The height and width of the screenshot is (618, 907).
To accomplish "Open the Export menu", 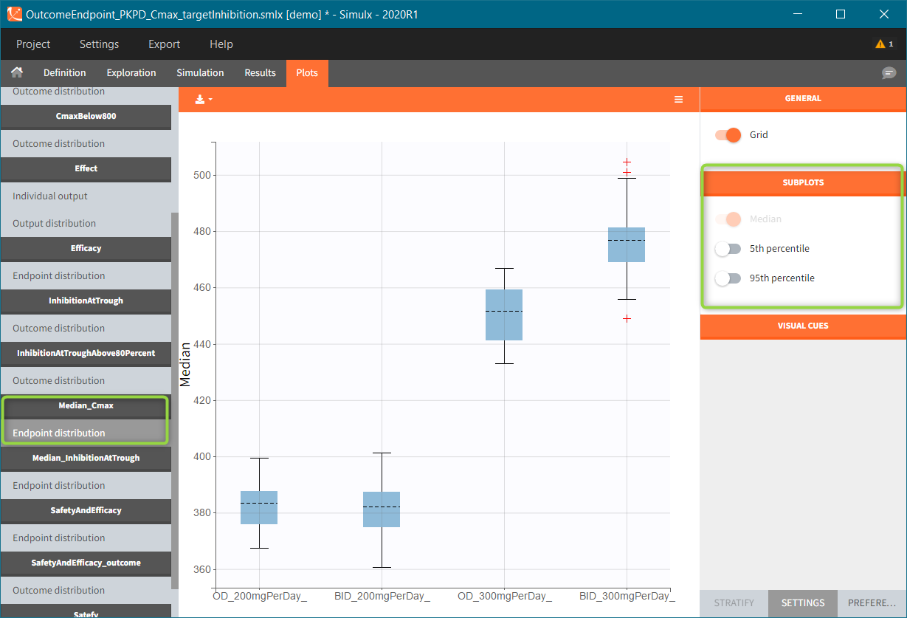I will pyautogui.click(x=164, y=44).
